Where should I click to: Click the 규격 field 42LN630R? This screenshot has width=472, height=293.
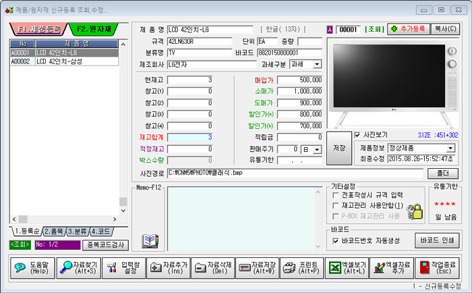pyautogui.click(x=200, y=42)
